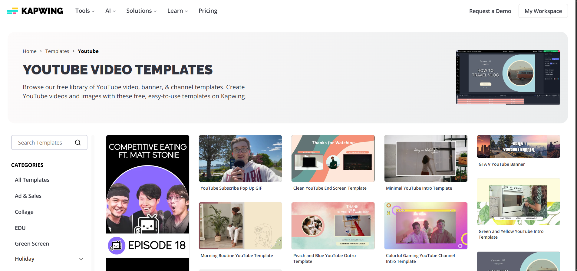Viewport: 577px width, 271px height.
Task: Click Green and Yellow YouTube Intro title
Action: click(511, 234)
